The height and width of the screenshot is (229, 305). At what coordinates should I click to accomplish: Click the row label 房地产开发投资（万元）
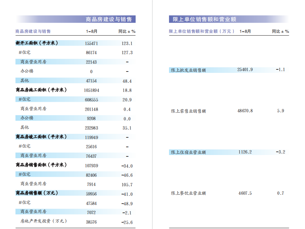[x=44, y=221]
